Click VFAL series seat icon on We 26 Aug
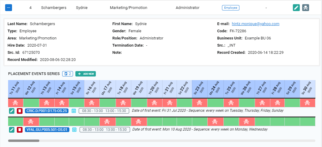This screenshot has width=322, height=147. [x=247, y=122]
